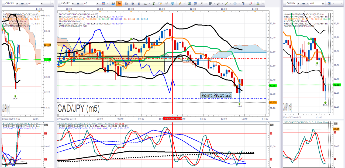Click the chart link icon in m1 toolbar
Screen dimensions: 345x168
(22, 4)
